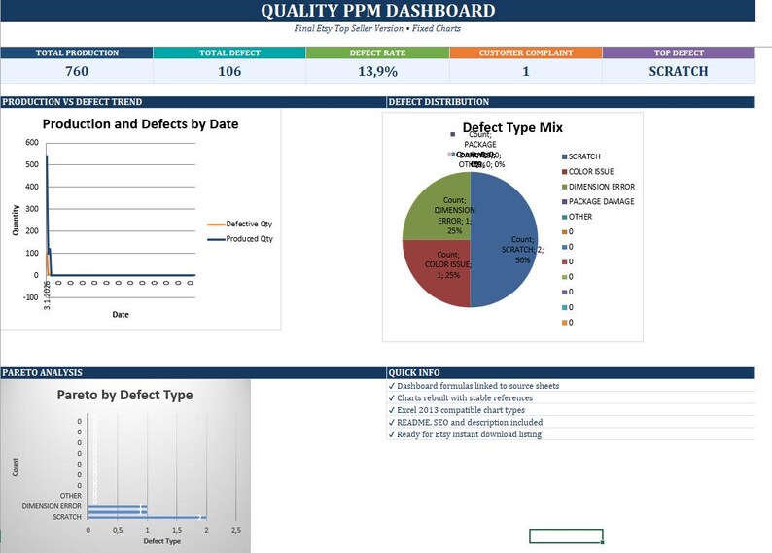Click the Top Defect SCRATCH cell
The width and height of the screenshot is (772, 553).
pos(679,71)
